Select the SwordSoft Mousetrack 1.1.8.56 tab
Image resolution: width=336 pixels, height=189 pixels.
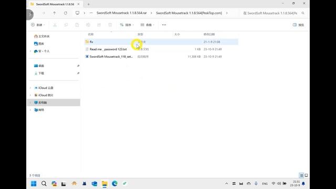point(55,4)
